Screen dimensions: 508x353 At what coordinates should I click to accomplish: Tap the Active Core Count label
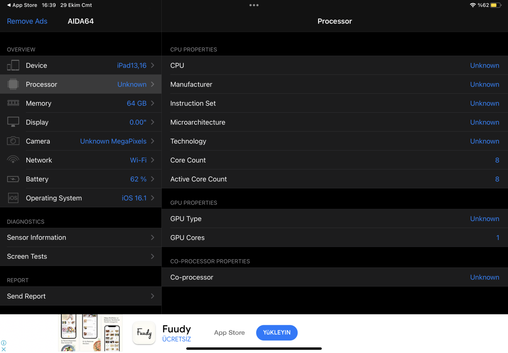pos(199,179)
